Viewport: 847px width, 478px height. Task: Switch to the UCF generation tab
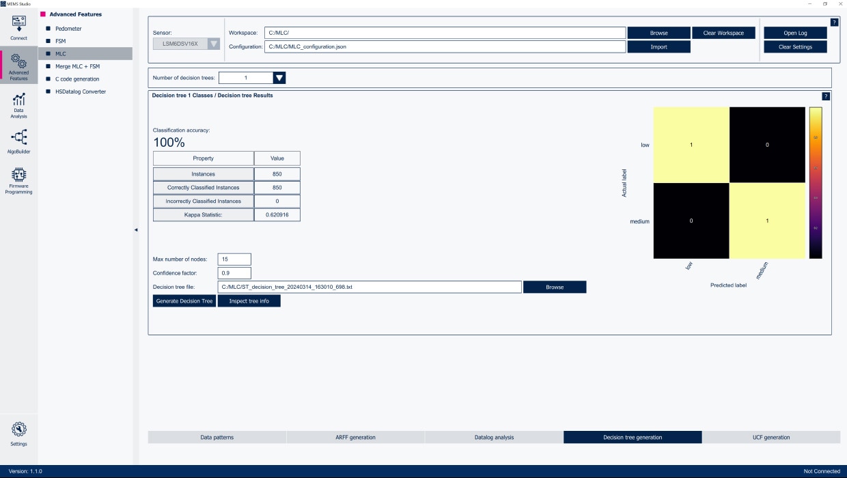point(771,437)
